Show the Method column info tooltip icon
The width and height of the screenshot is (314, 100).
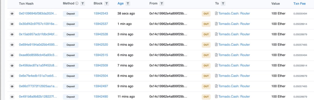77,4
